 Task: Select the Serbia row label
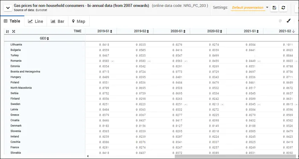(x=14, y=93)
